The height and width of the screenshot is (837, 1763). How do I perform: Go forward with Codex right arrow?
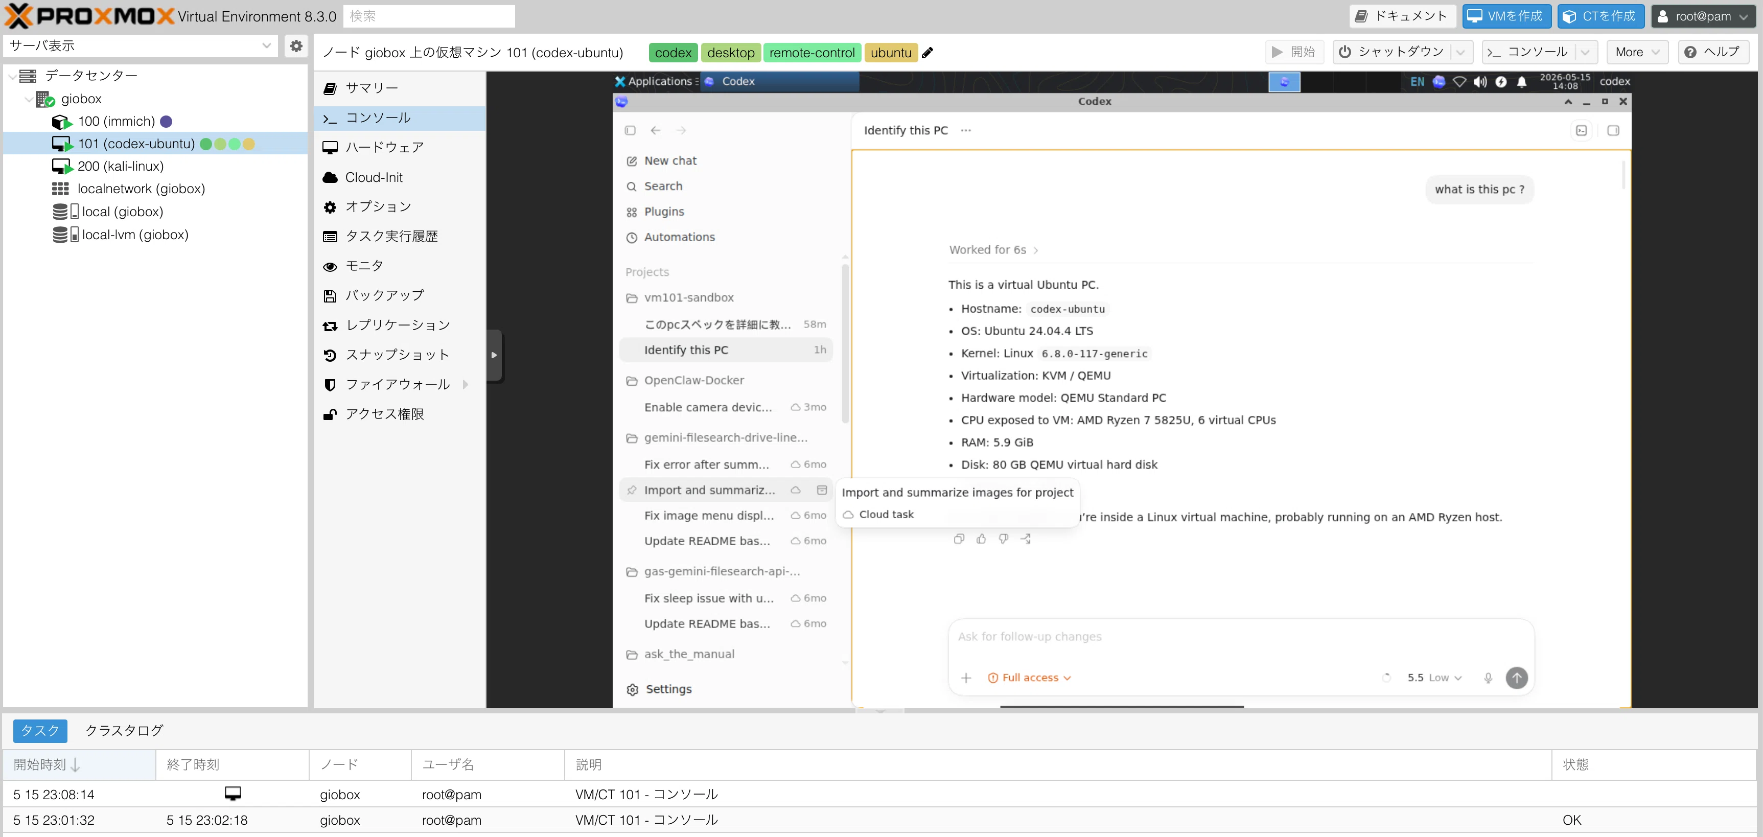click(681, 130)
